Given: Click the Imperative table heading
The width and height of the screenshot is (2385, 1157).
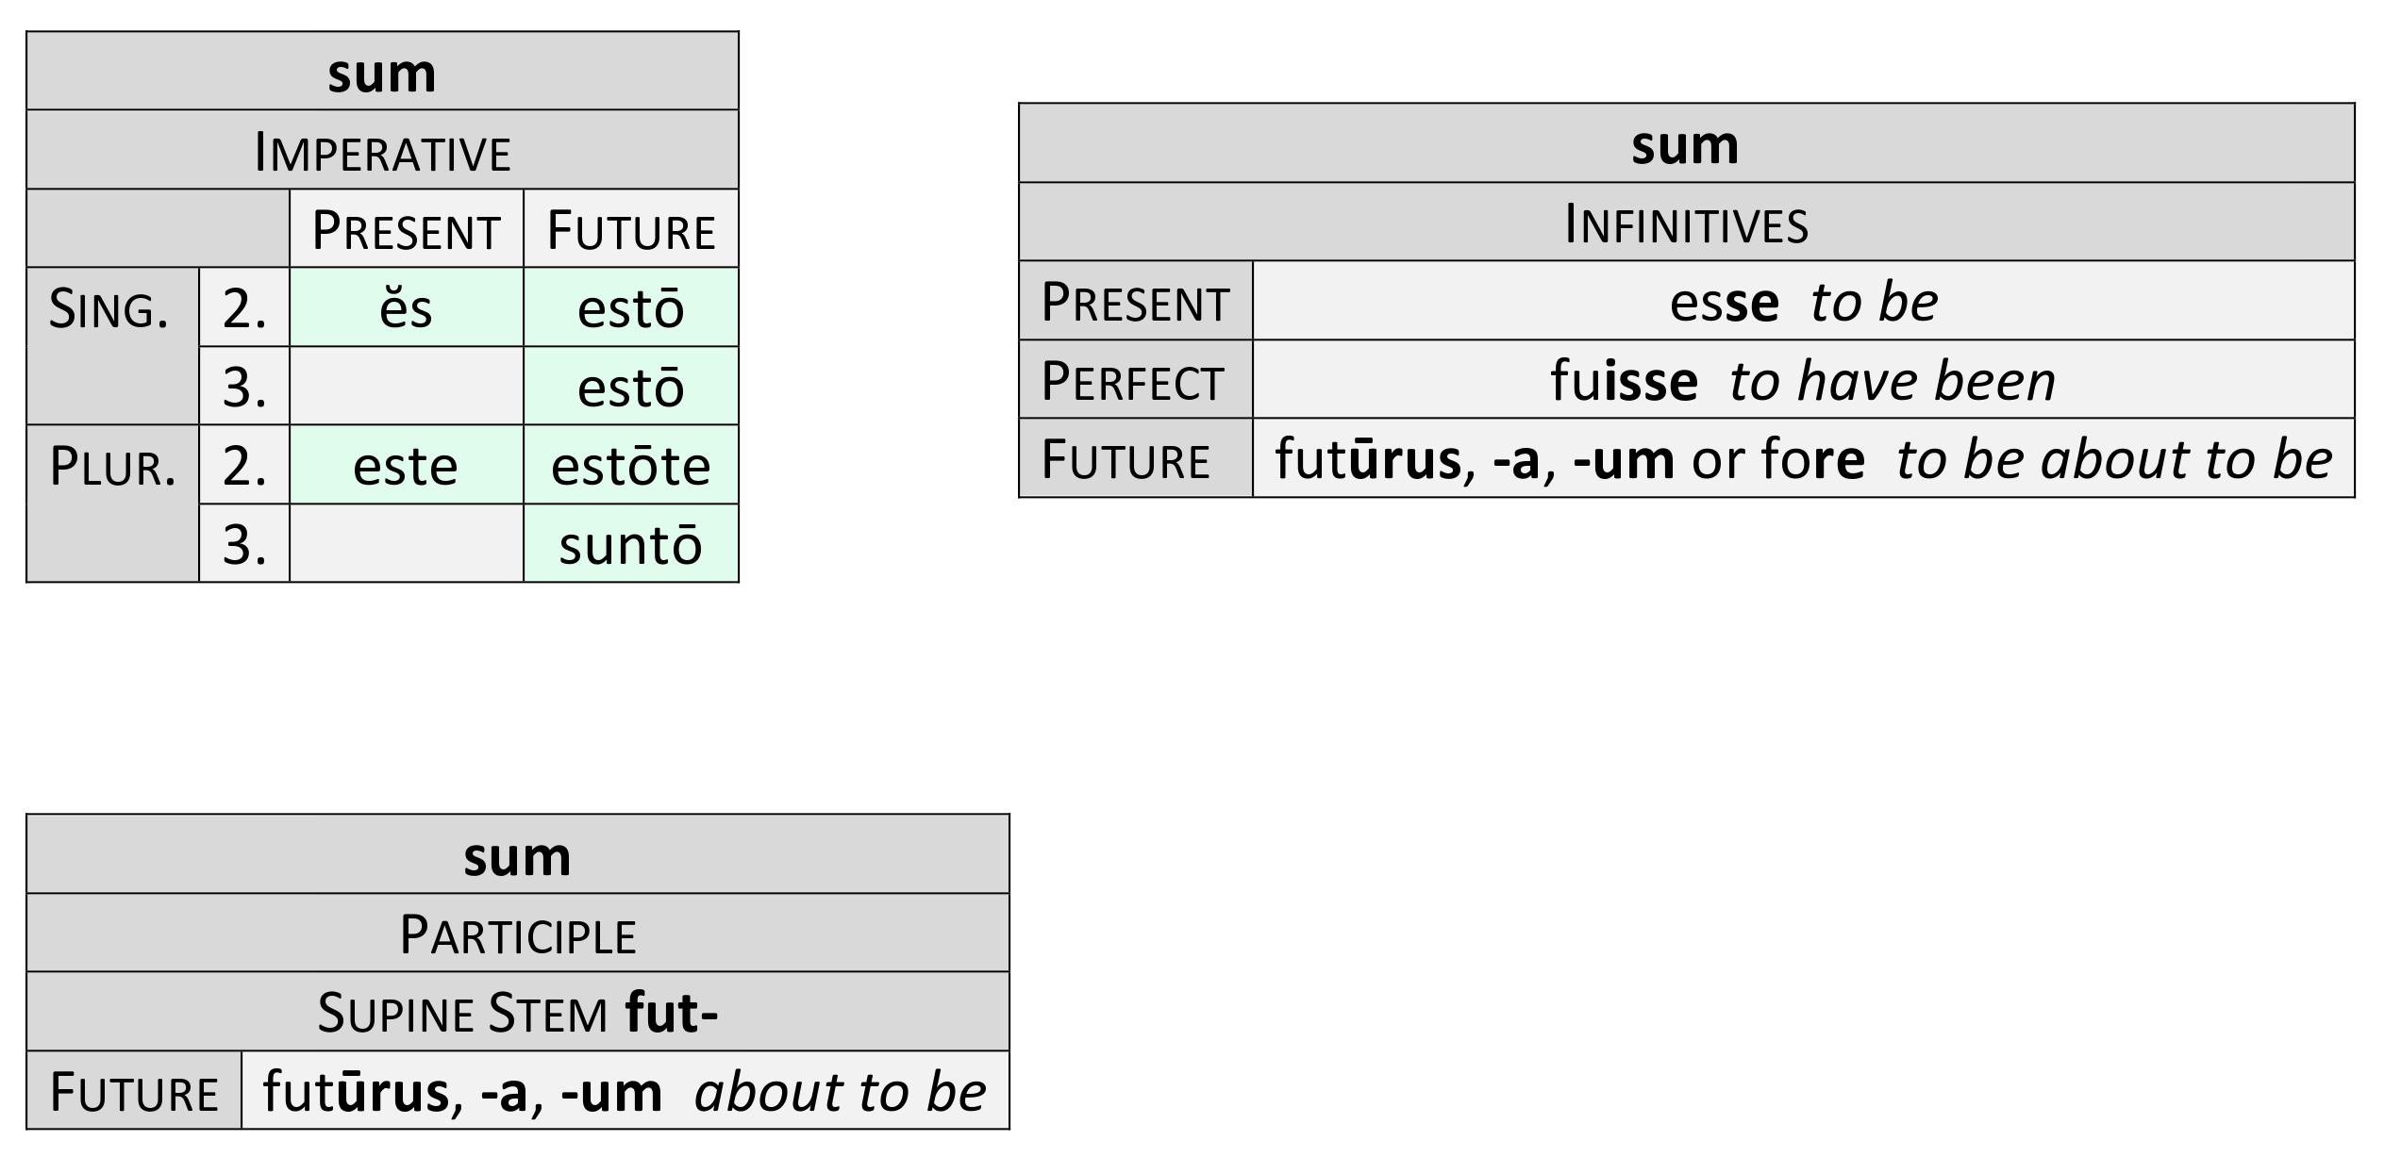Looking at the screenshot, I should (382, 151).
